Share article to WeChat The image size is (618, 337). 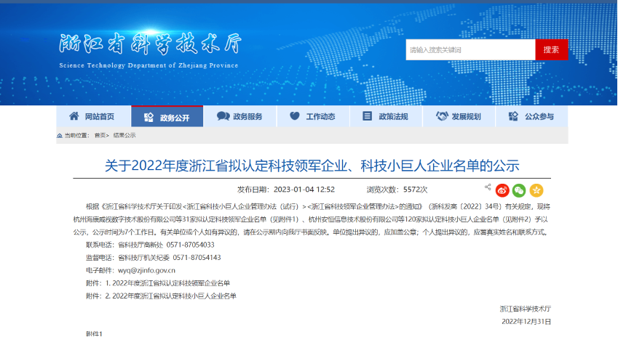519,190
